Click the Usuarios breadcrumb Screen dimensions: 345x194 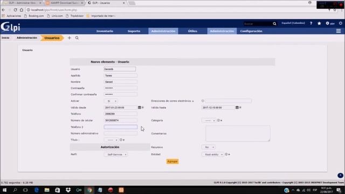click(52, 38)
